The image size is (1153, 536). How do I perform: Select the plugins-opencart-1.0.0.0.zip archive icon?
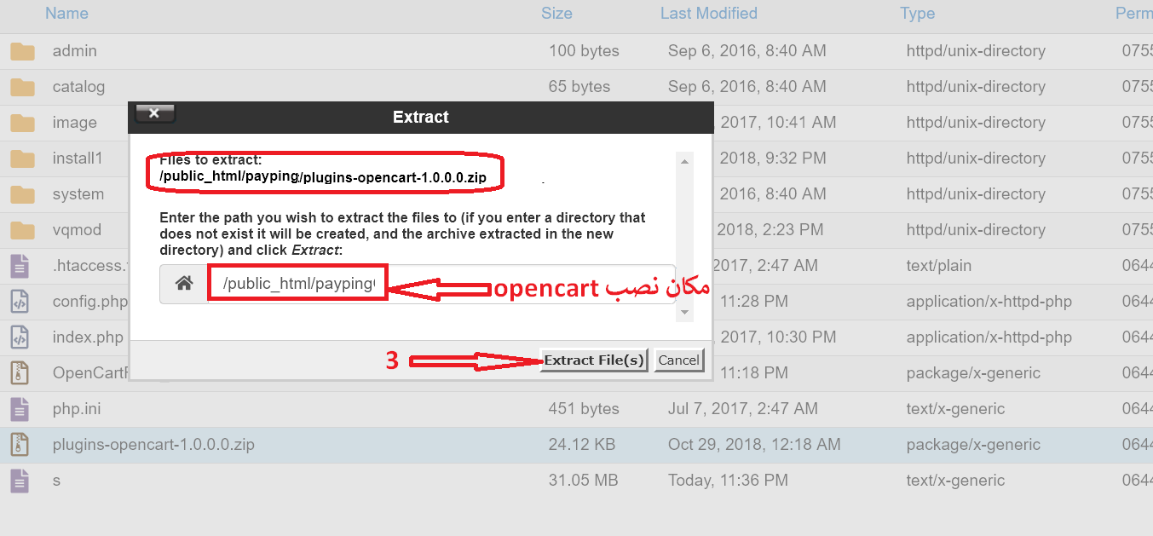click(x=20, y=445)
